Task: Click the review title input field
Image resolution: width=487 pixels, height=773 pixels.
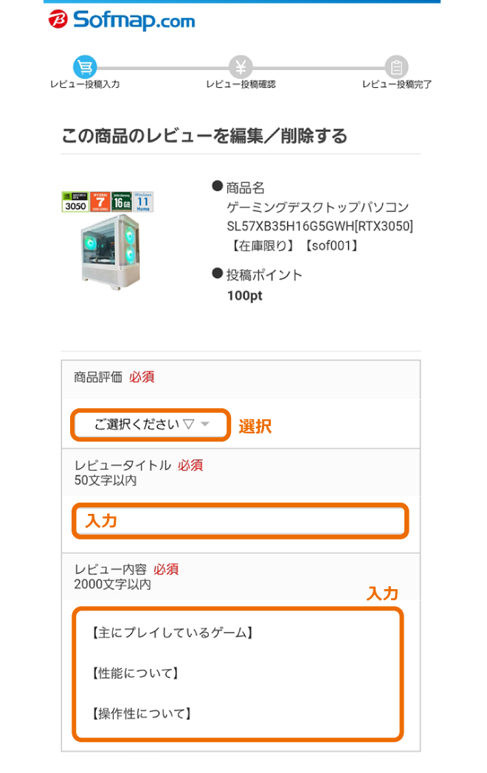Action: pyautogui.click(x=240, y=521)
